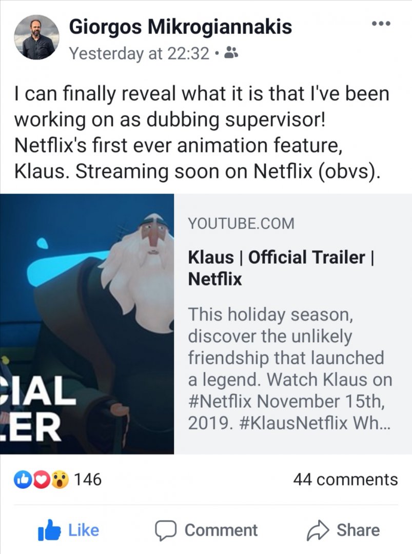Click the friends audience icon beside timestamp
The width and height of the screenshot is (412, 554).
tap(230, 52)
